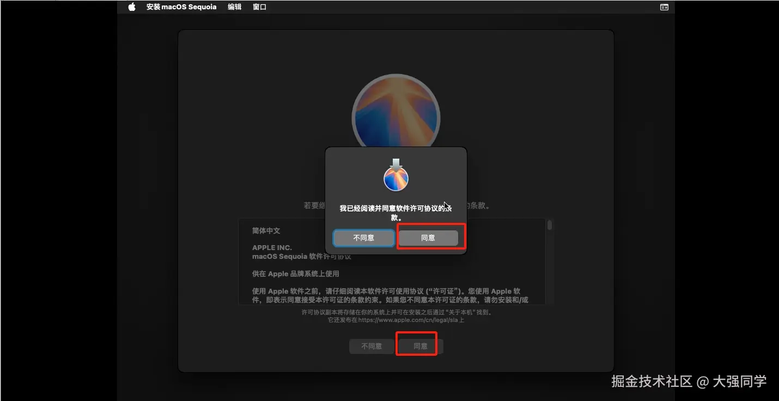Screen dimensions: 779x401
Task: Open the 编辑 menu
Action: (x=234, y=7)
